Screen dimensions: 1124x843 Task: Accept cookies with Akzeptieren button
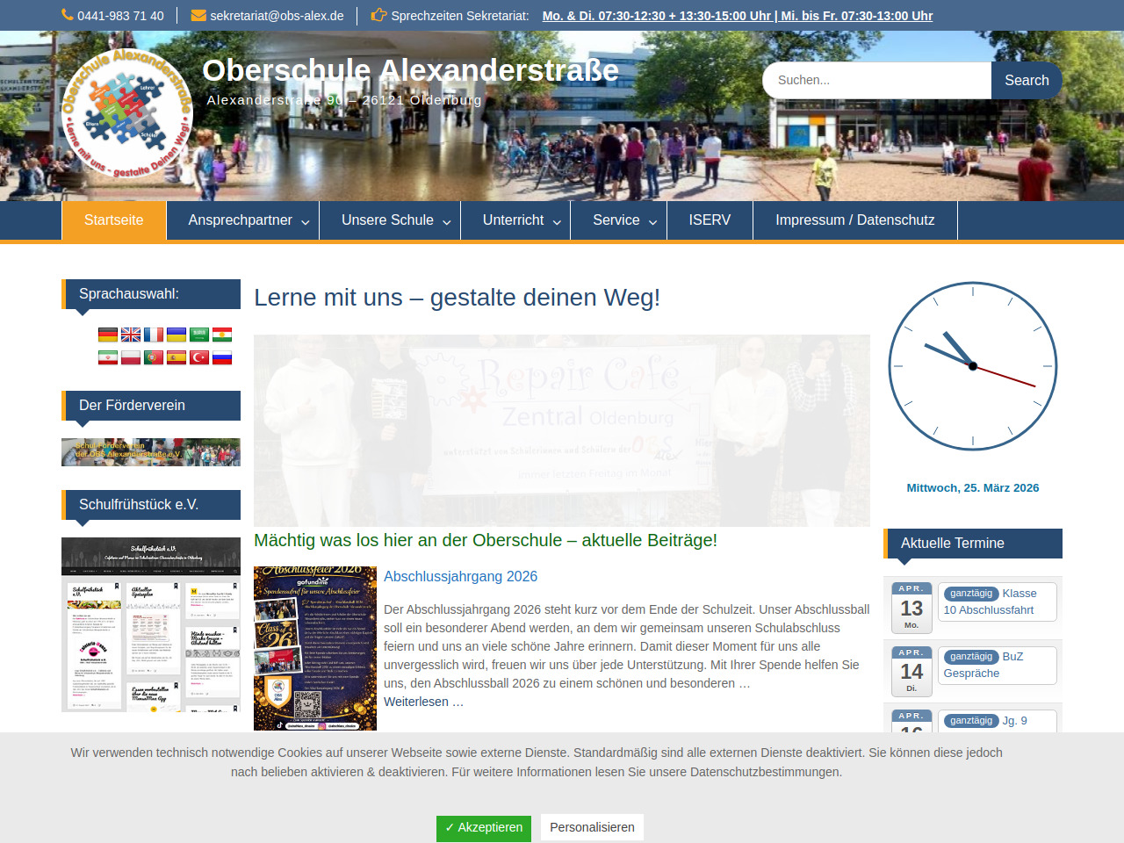click(484, 827)
